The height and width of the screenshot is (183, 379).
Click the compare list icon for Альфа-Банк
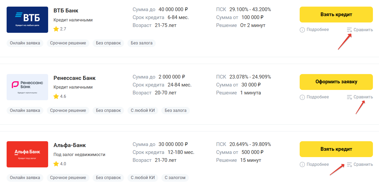click(x=349, y=164)
